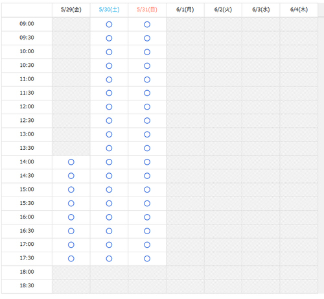Image resolution: width=324 pixels, height=299 pixels.
Task: Pick 13:30 on 5/30(土)
Action: coord(109,149)
